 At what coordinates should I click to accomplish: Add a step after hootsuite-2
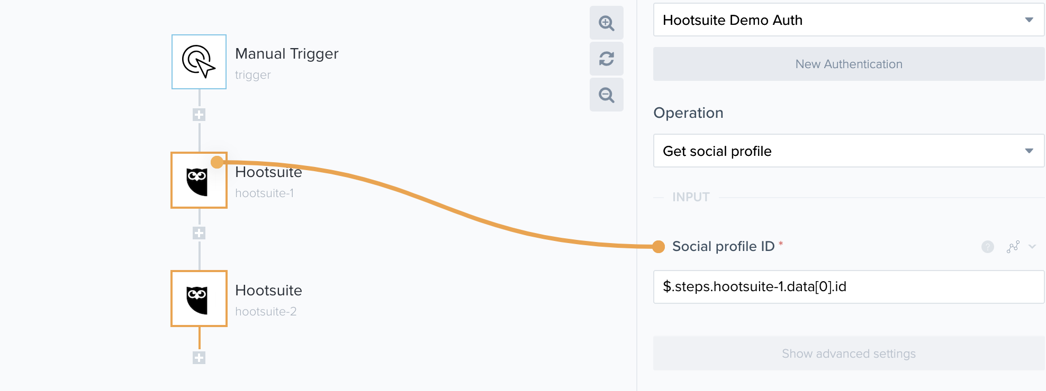pos(199,357)
